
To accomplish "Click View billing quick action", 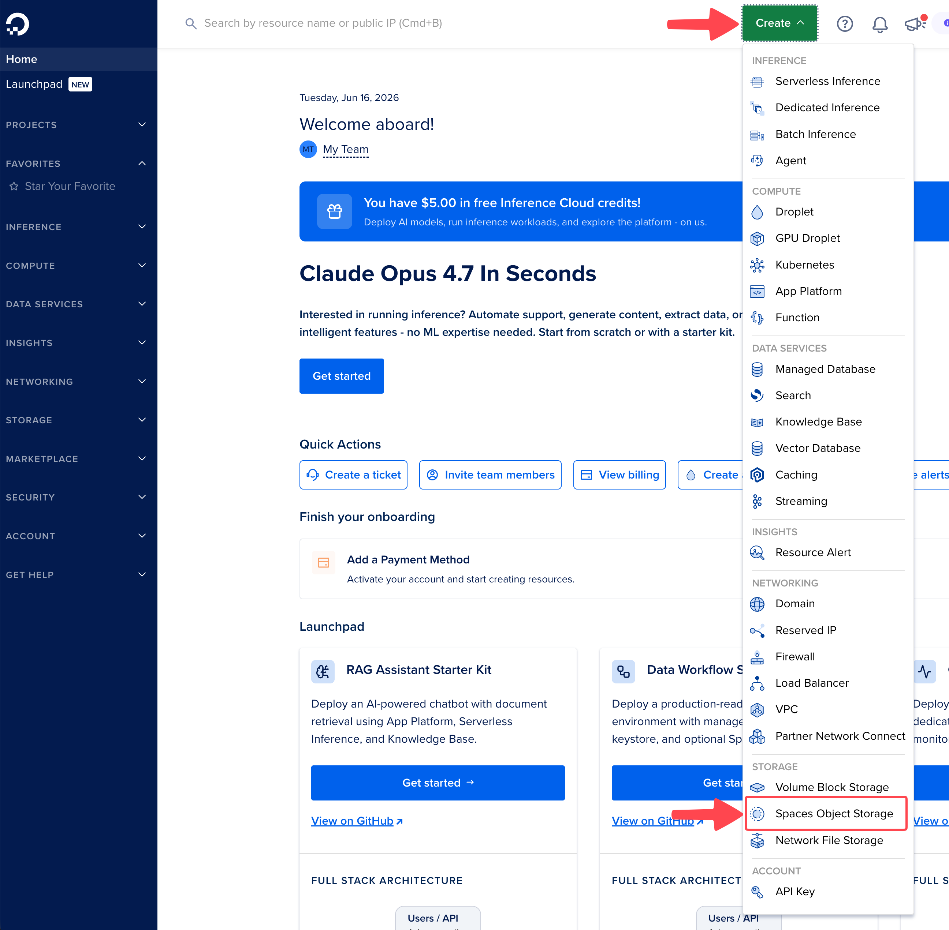I will 619,475.
